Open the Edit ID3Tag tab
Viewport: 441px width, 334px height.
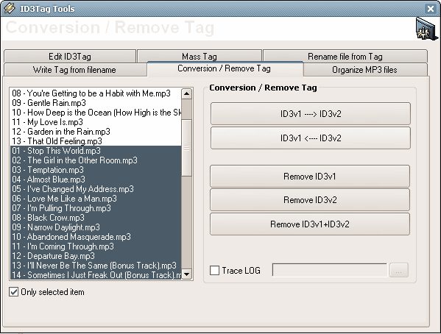pyautogui.click(x=70, y=56)
